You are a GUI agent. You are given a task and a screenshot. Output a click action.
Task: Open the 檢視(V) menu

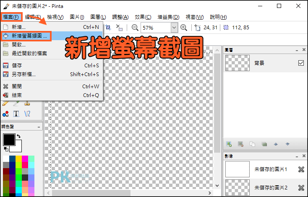[55, 17]
